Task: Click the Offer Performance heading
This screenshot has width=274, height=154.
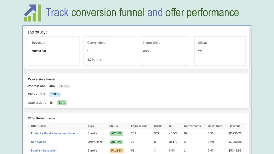Action: (41, 118)
